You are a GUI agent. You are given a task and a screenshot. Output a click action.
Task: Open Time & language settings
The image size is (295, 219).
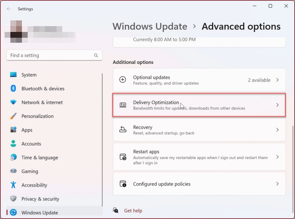point(54,158)
